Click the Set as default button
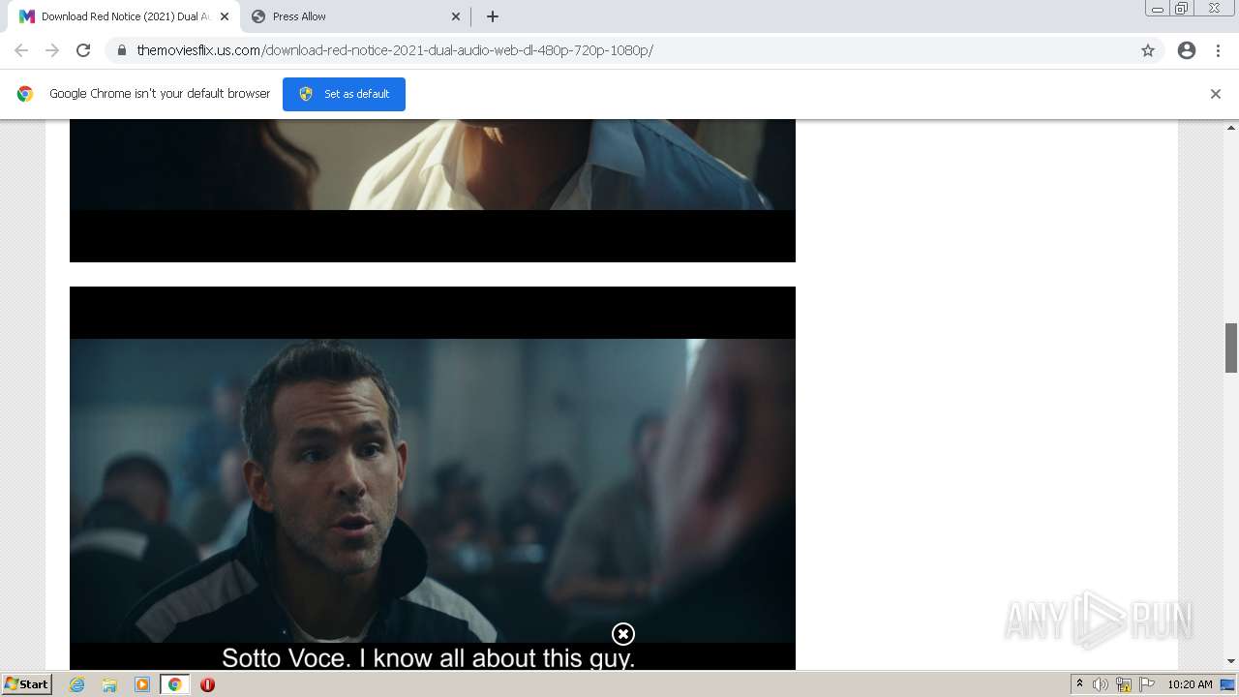The width and height of the screenshot is (1239, 697). coord(344,94)
